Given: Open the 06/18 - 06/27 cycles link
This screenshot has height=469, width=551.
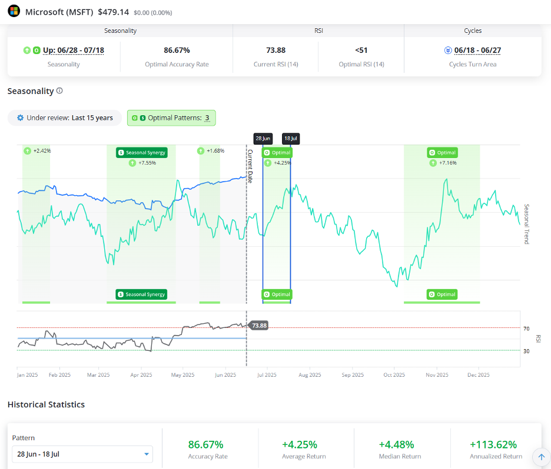Looking at the screenshot, I should (477, 51).
